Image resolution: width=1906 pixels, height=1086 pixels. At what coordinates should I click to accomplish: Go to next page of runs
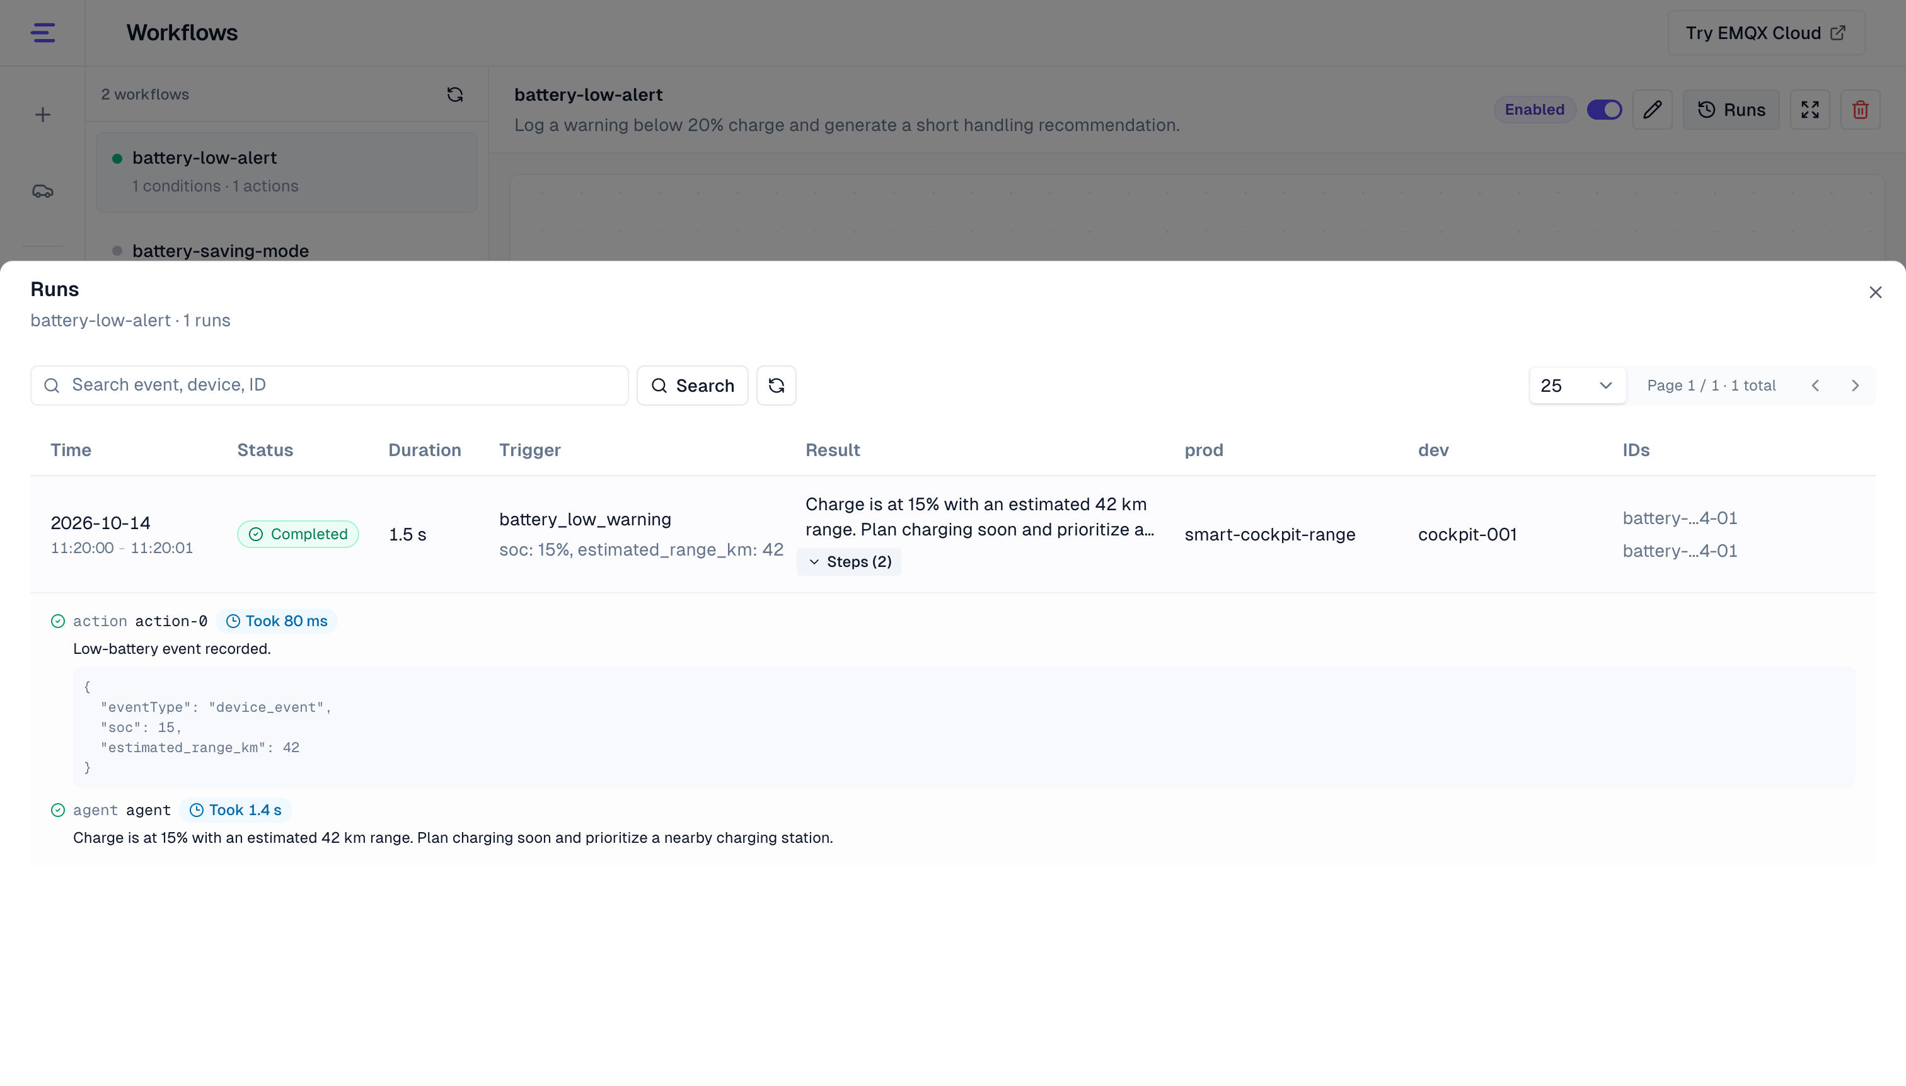tap(1854, 386)
